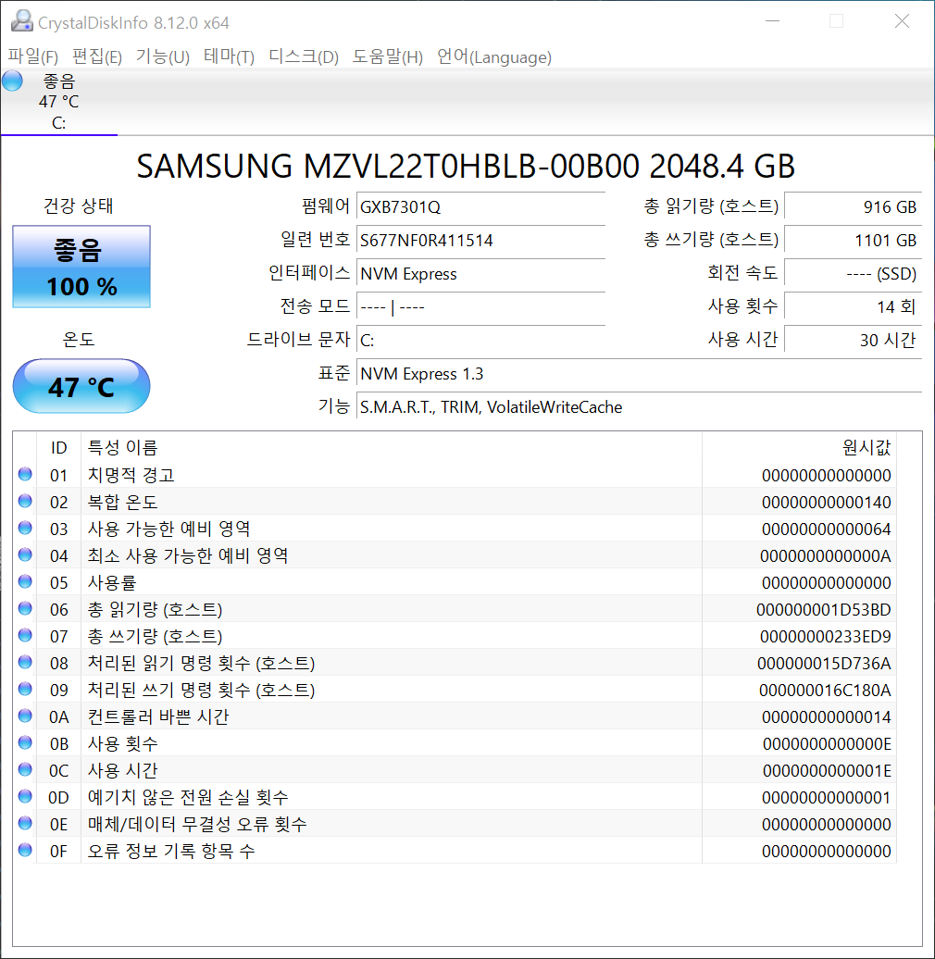Click attribute name 오류 정보 기록 항목 수
935x959 pixels.
(171, 851)
